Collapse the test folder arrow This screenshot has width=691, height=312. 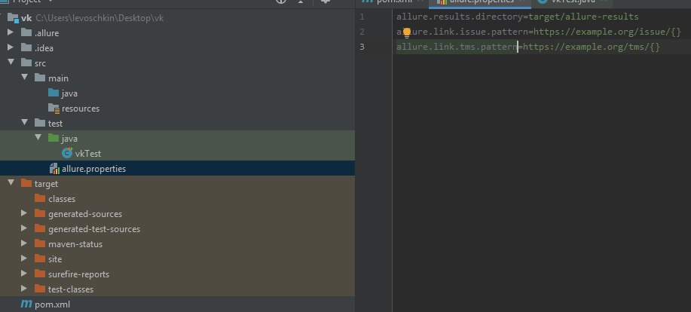point(25,123)
